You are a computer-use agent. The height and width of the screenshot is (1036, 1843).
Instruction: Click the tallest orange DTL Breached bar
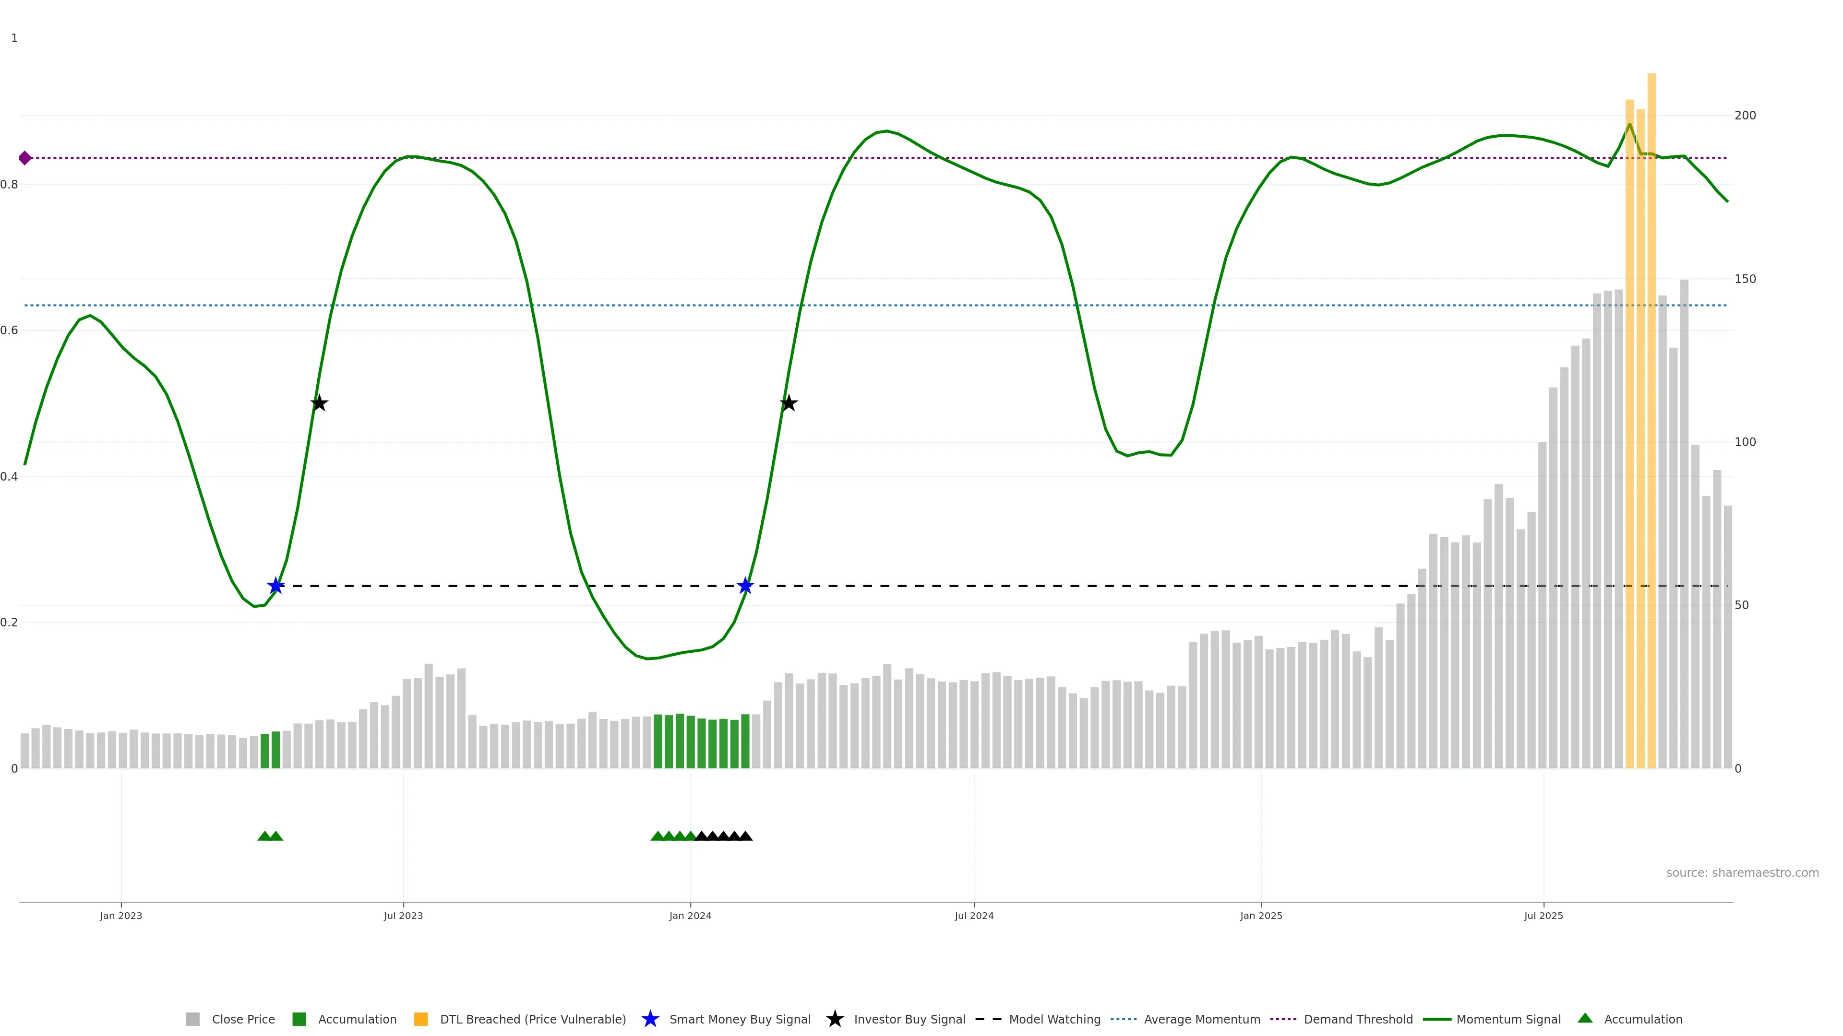(1651, 421)
